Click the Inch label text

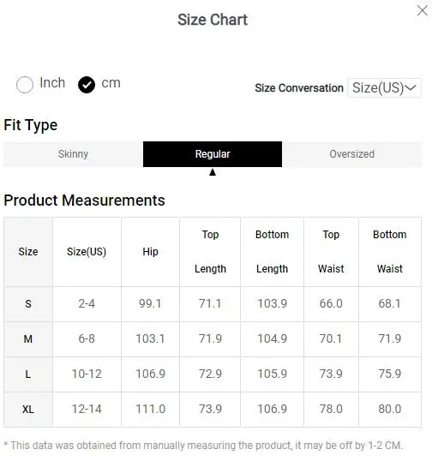click(52, 82)
